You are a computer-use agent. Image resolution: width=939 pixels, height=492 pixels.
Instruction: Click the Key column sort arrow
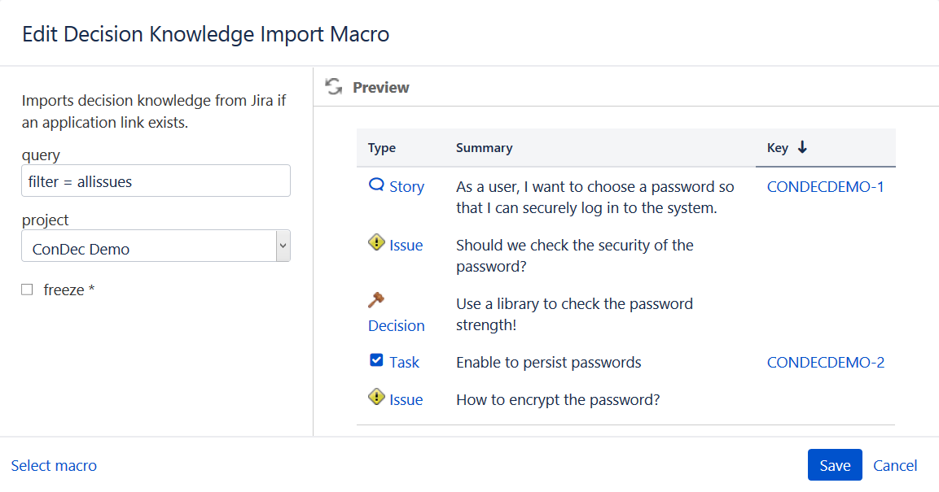[x=802, y=147]
